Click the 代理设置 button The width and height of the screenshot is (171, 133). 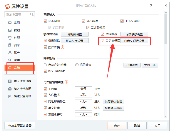pos(132,65)
